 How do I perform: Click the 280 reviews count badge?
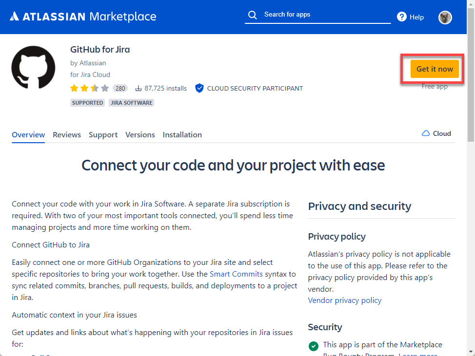(120, 88)
